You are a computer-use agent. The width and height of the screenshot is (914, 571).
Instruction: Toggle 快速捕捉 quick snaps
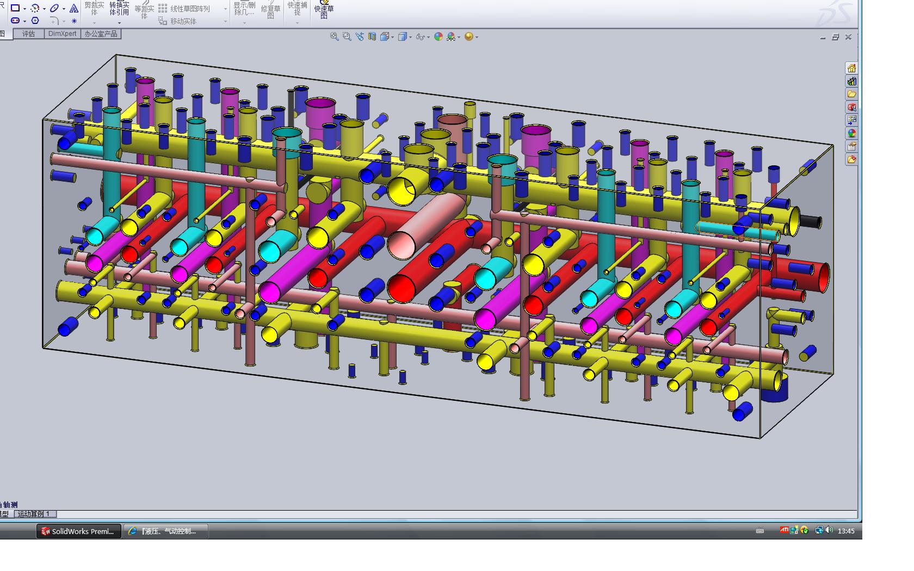[297, 8]
